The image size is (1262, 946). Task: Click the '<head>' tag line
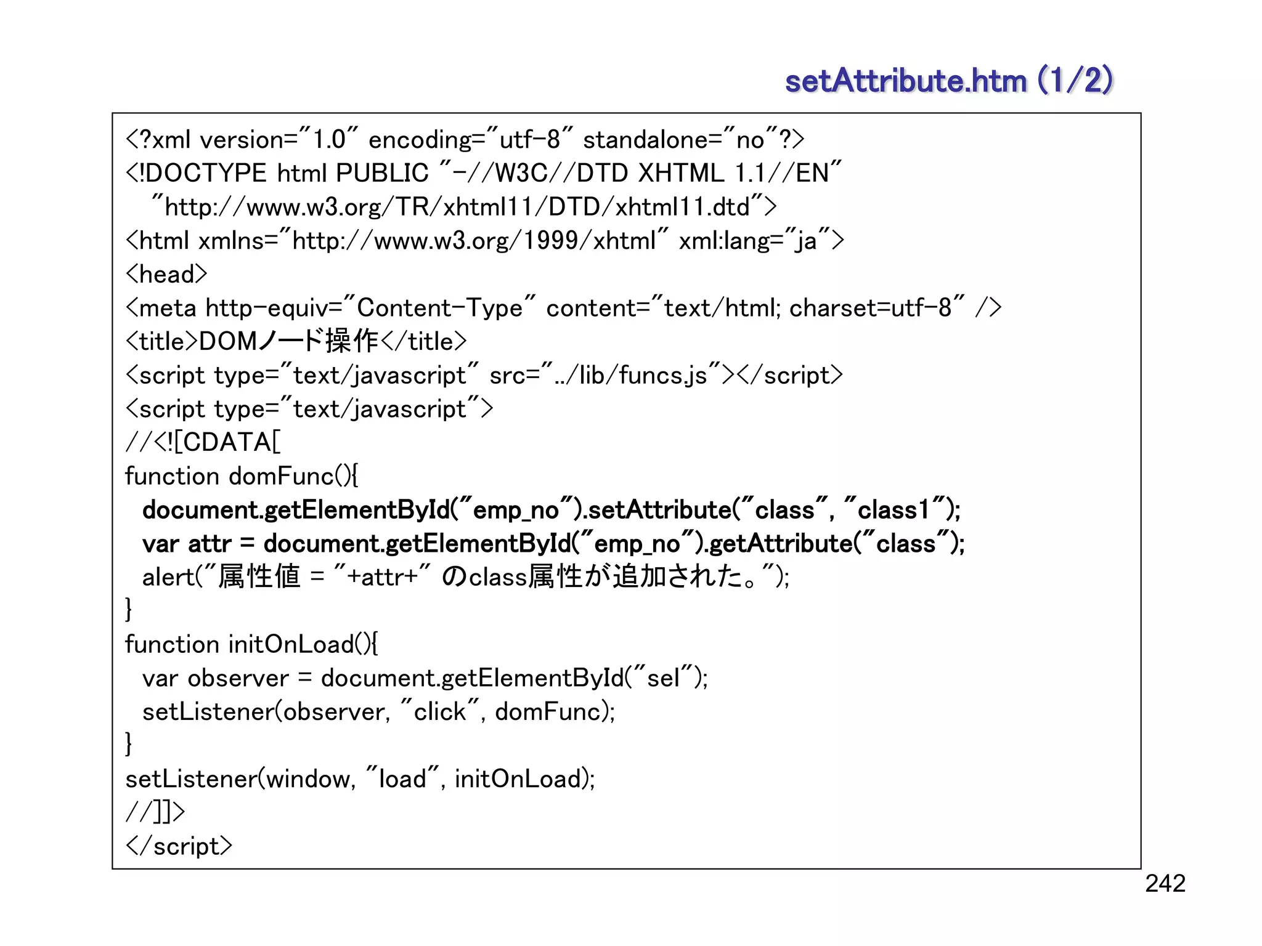(166, 274)
